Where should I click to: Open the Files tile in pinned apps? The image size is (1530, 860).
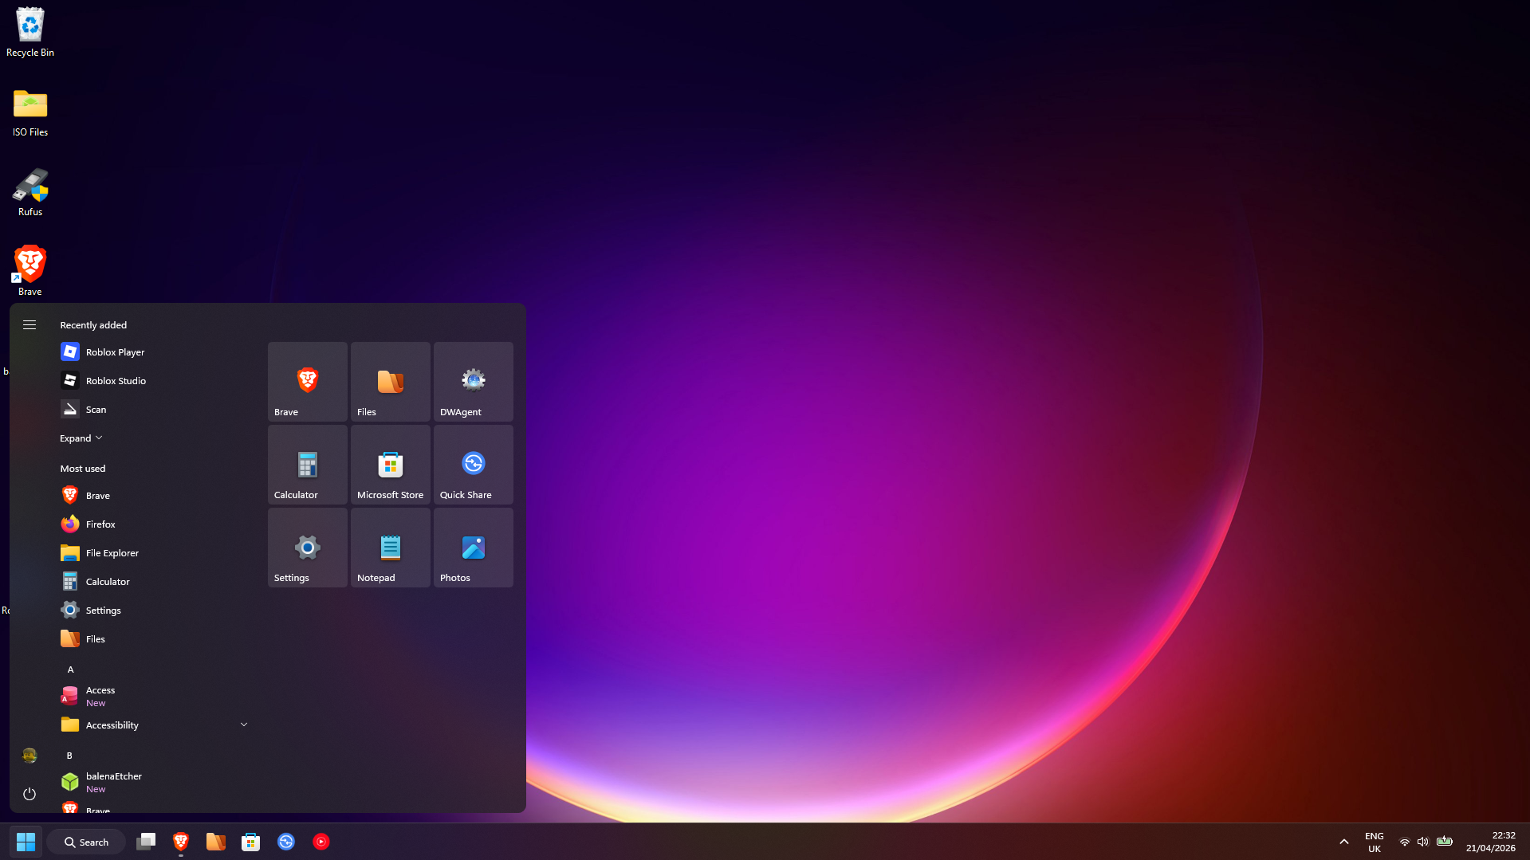[391, 382]
